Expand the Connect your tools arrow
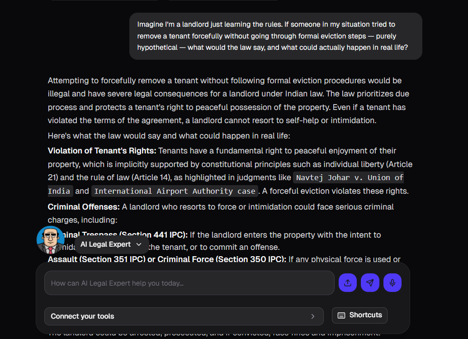The height and width of the screenshot is (339, 468). point(312,316)
